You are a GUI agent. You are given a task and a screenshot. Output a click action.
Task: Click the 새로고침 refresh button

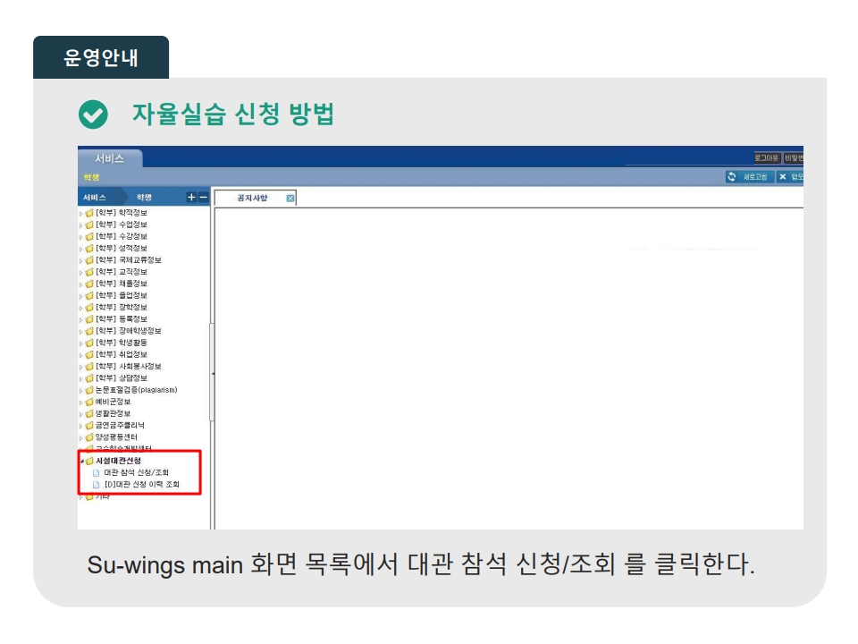coord(749,177)
